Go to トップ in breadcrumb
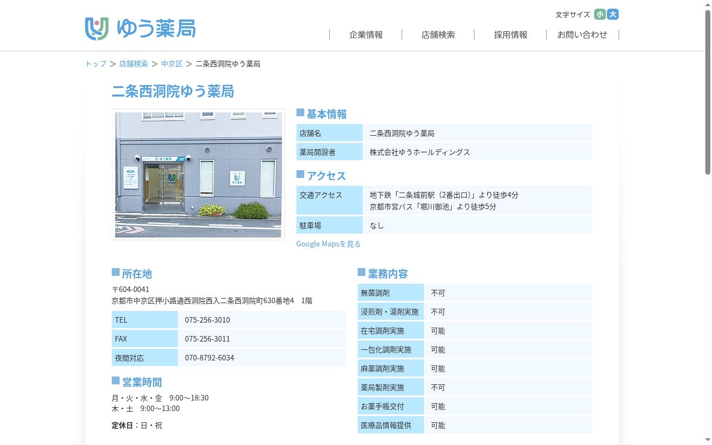The height and width of the screenshot is (445, 712). click(96, 63)
